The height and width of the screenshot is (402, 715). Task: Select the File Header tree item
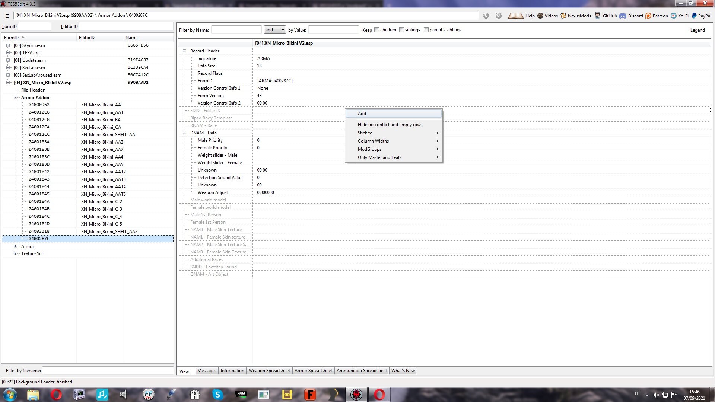(33, 90)
